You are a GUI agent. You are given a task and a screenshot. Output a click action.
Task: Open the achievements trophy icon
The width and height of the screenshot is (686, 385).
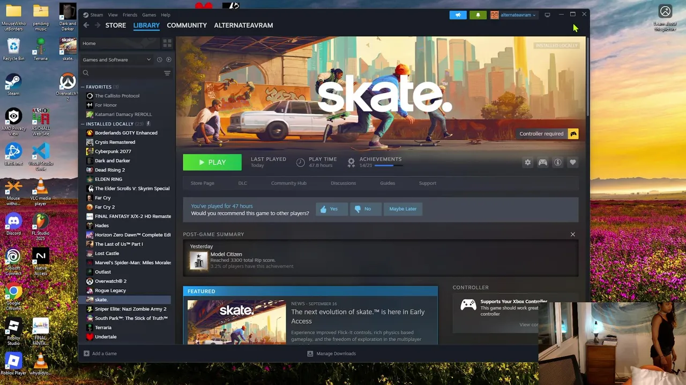click(x=351, y=162)
